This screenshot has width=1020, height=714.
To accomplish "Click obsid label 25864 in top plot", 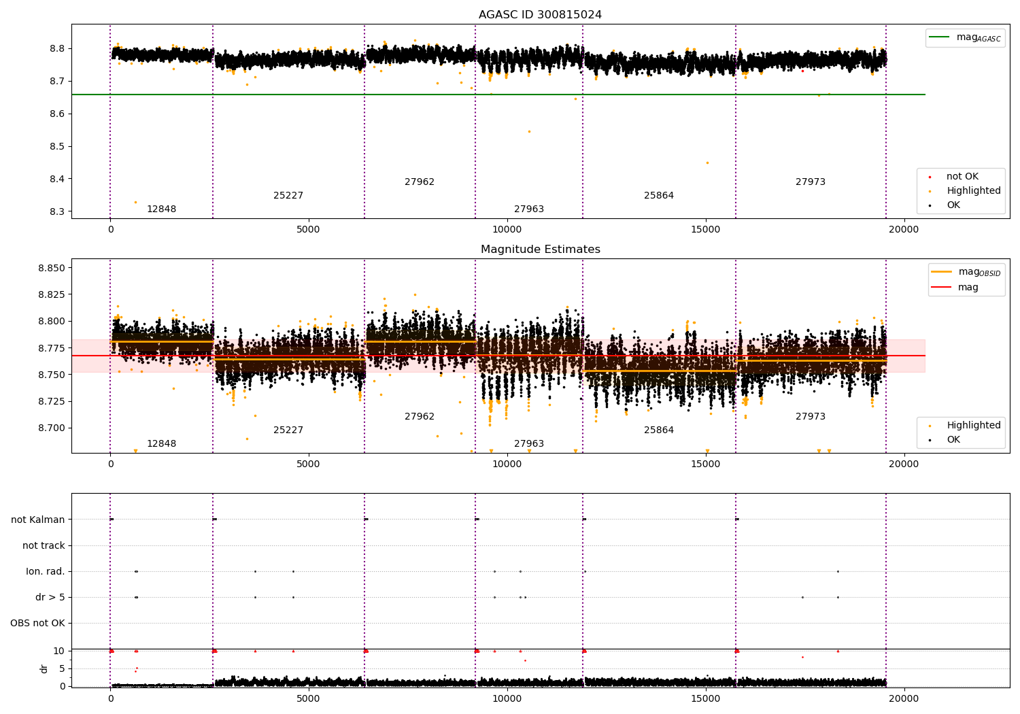I will tap(659, 195).
